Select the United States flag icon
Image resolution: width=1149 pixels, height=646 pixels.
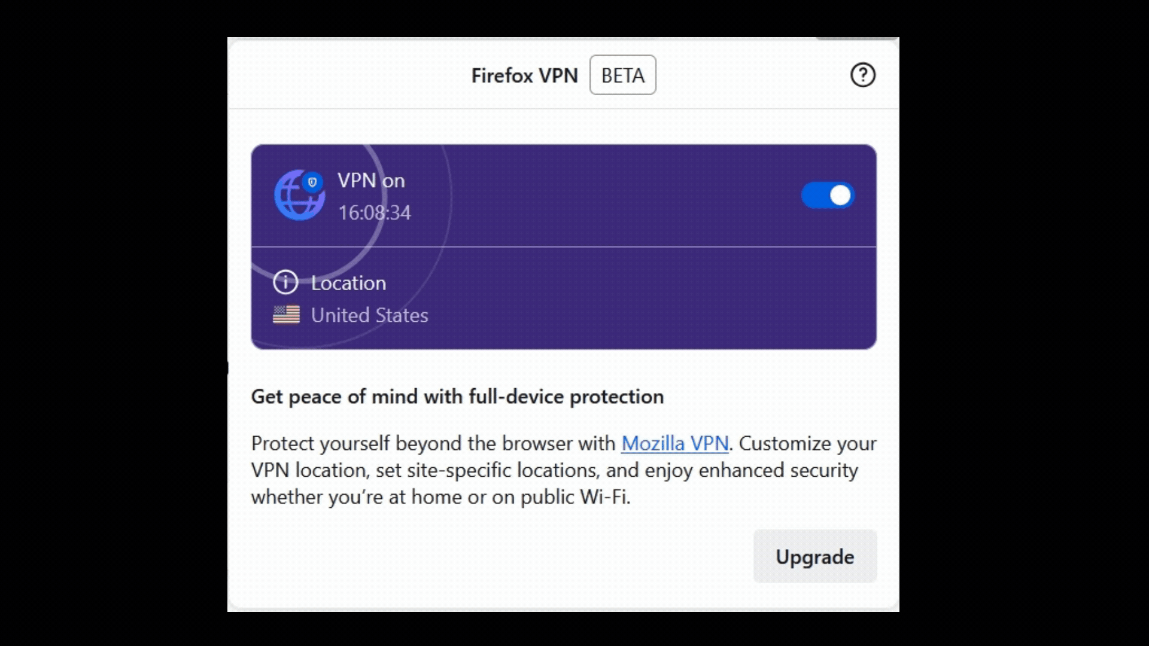(x=286, y=314)
